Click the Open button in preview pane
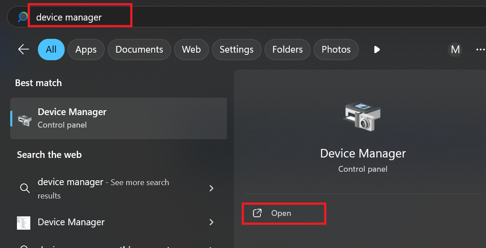This screenshot has width=486, height=248. 284,214
